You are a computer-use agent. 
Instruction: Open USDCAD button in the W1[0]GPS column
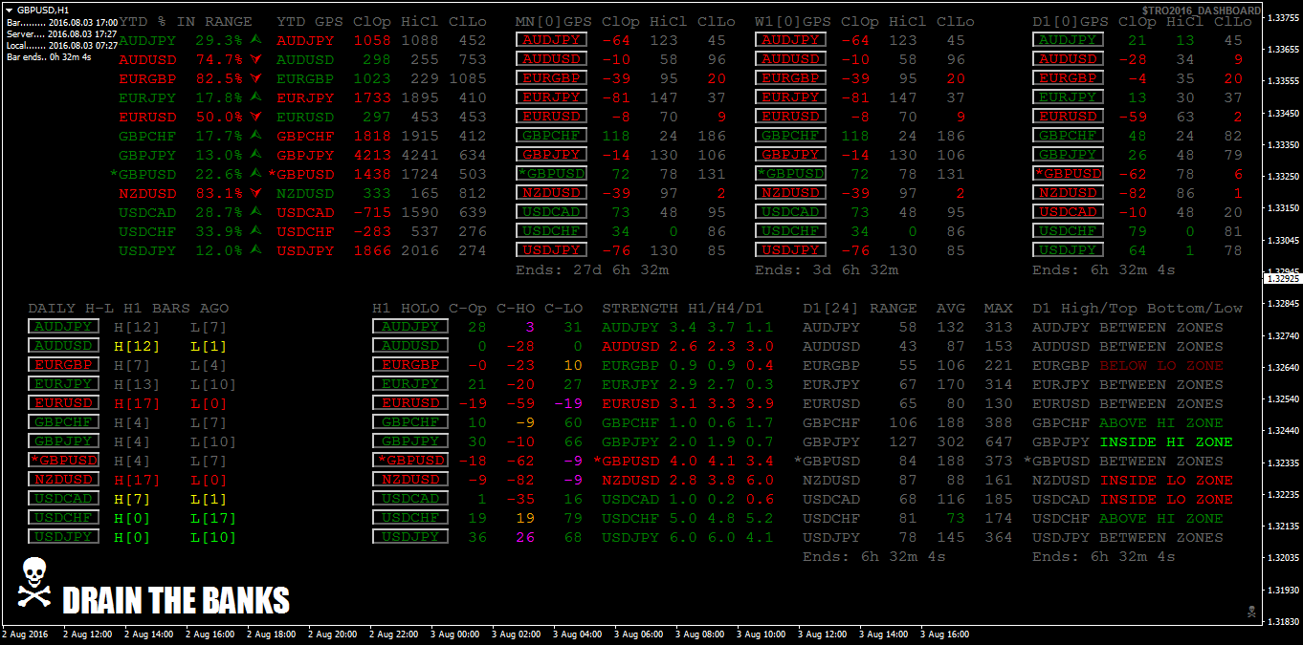[x=790, y=212]
